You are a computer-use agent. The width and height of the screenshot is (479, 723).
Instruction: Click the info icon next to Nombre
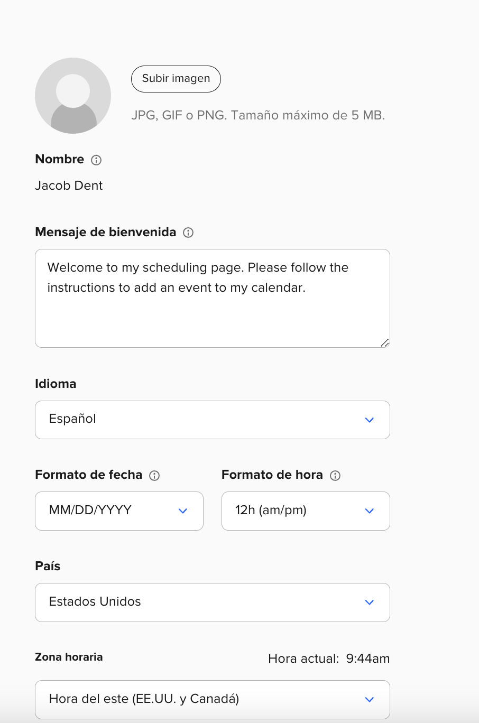point(96,160)
